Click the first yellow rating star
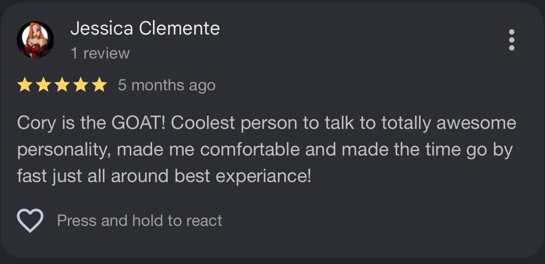Image resolution: width=545 pixels, height=264 pixels. tap(25, 85)
